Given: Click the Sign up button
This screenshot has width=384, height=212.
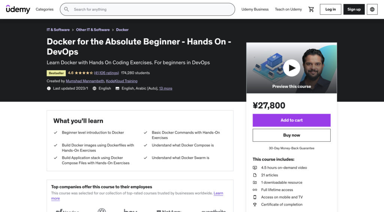Looking at the screenshot, I should click(354, 9).
